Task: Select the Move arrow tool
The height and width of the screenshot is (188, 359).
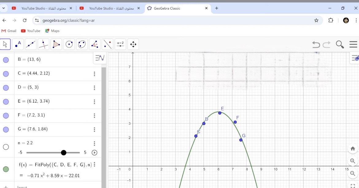Action: [x=5, y=44]
